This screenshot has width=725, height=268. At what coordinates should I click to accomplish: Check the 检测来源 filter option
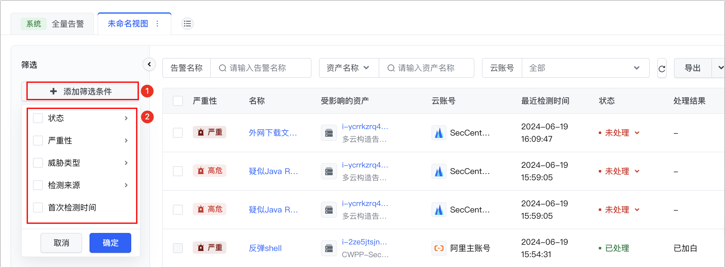38,185
